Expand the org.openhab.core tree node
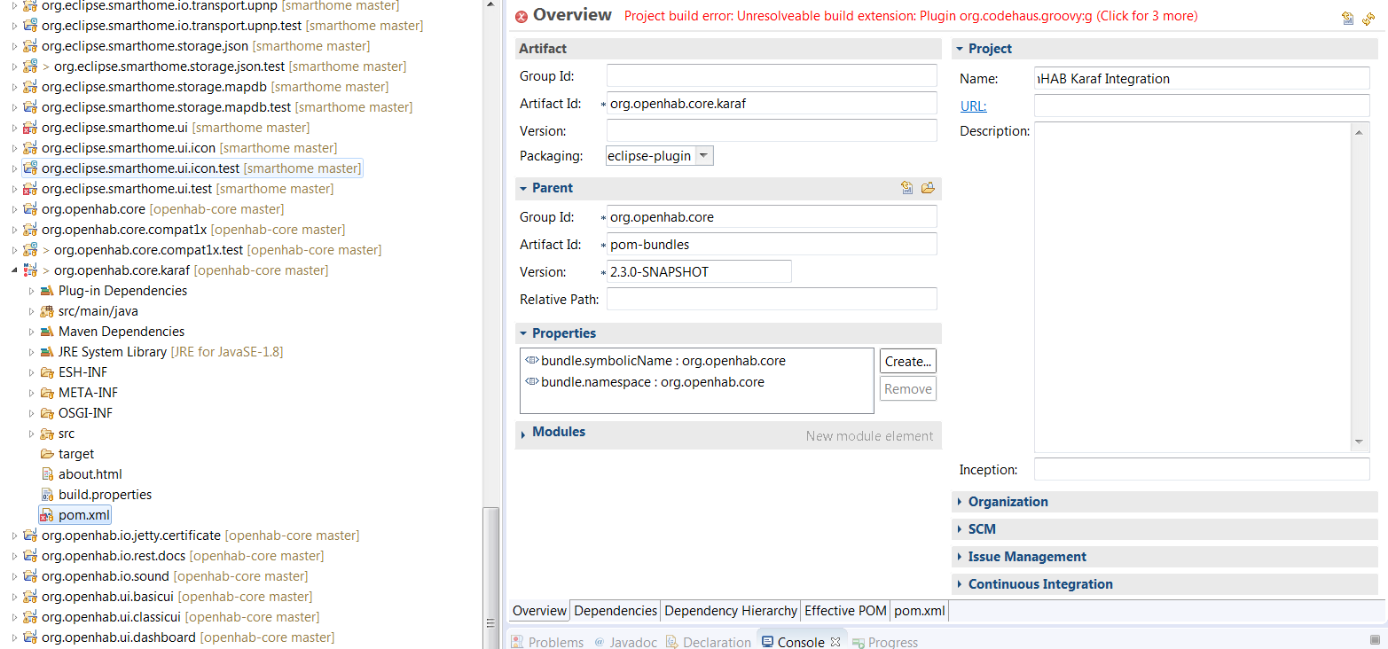Viewport: 1388px width, 649px height. (12, 209)
